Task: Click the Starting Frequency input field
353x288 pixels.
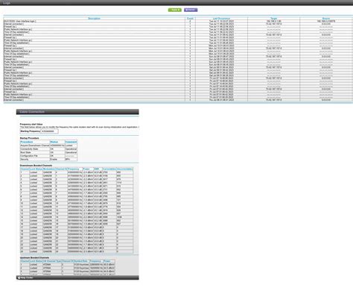Action: [x=49, y=131]
